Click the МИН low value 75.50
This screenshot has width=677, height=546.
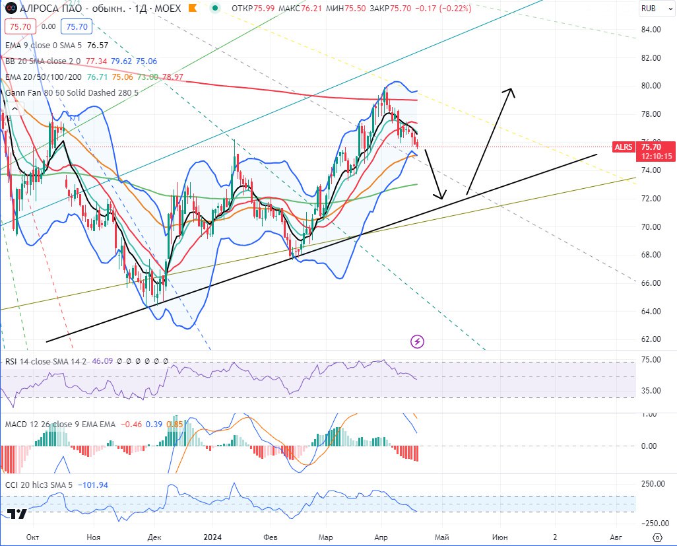click(x=355, y=8)
